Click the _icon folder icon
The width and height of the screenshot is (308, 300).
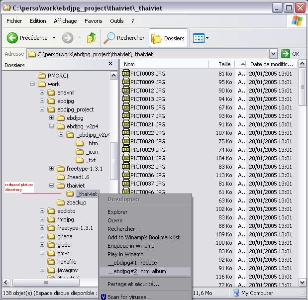(80, 152)
